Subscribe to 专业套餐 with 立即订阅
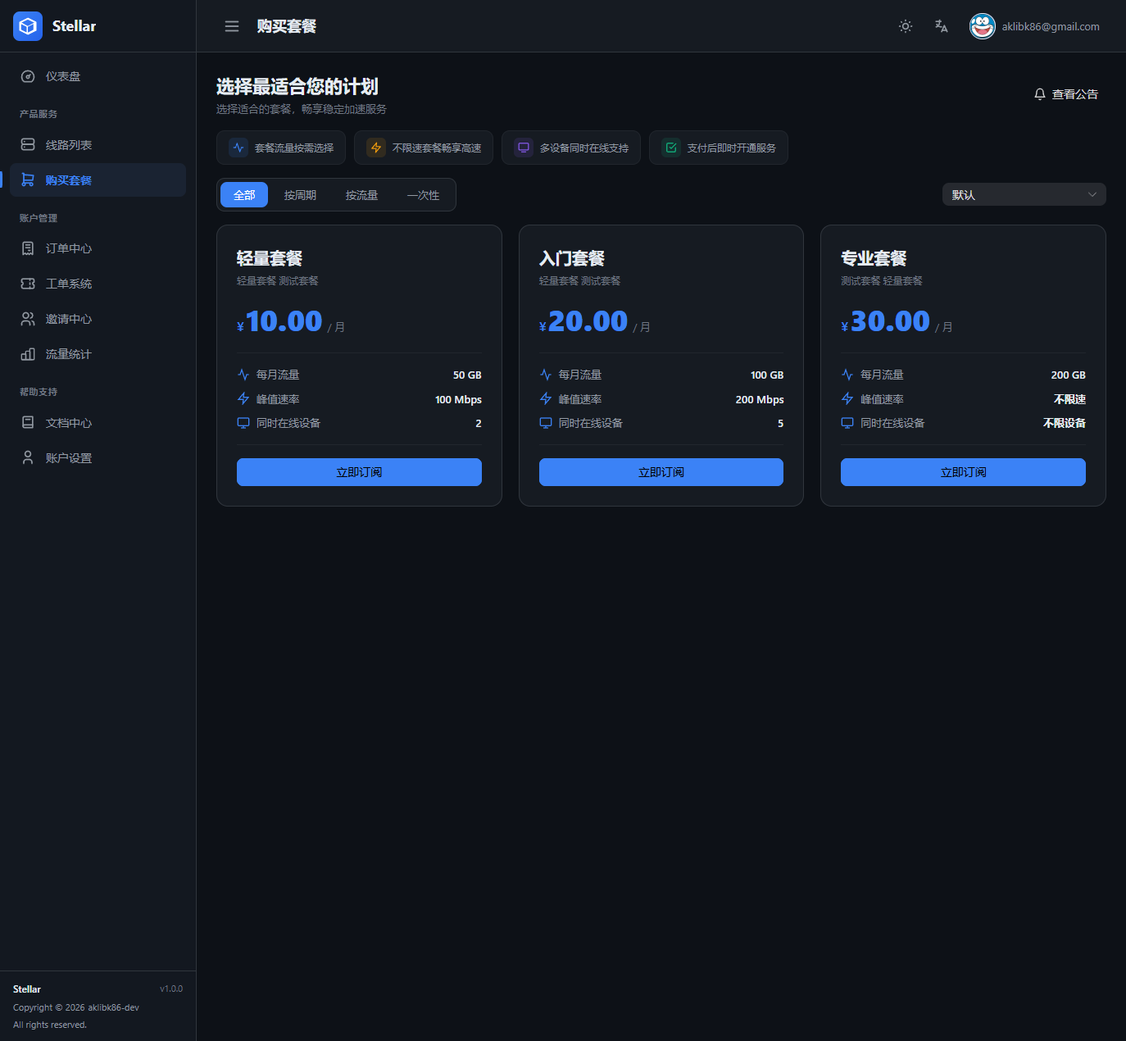Image resolution: width=1126 pixels, height=1041 pixels. pos(963,472)
